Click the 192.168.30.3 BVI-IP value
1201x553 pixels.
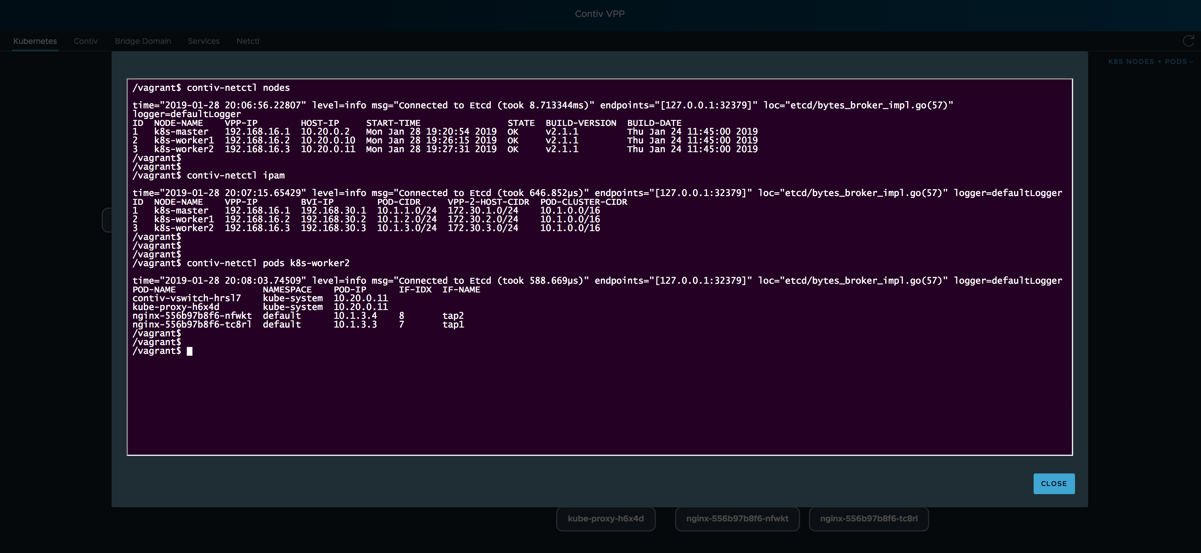[333, 228]
